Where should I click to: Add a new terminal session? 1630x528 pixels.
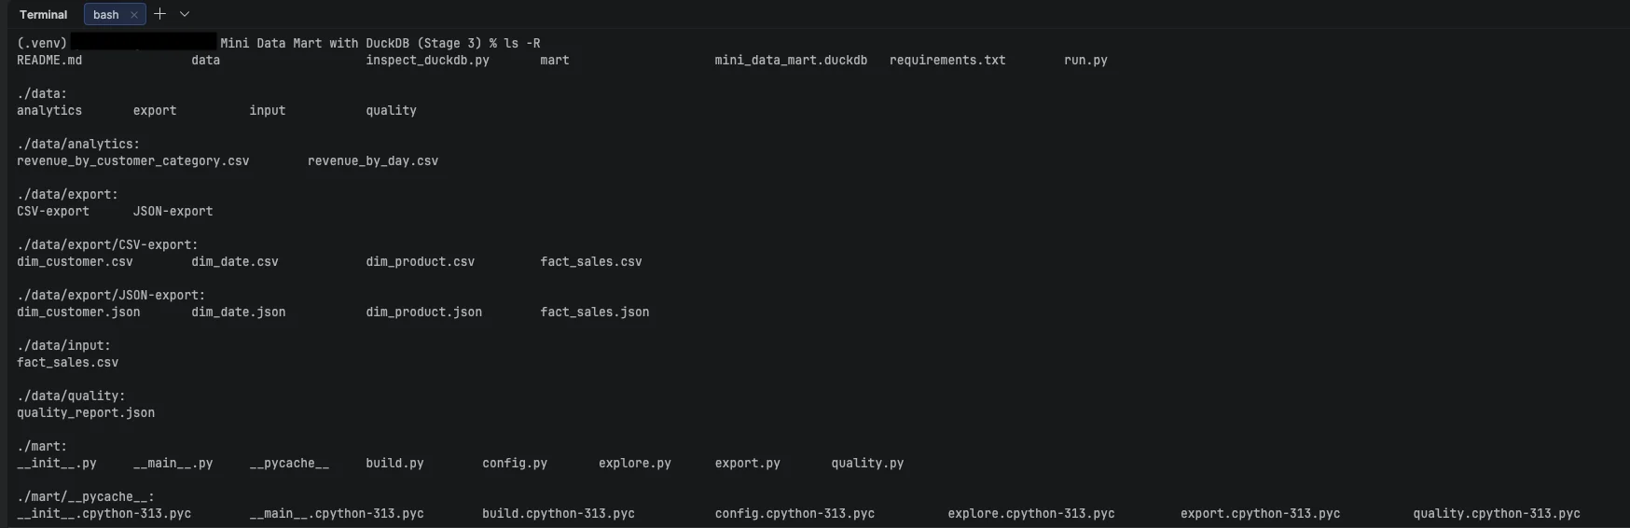point(159,14)
